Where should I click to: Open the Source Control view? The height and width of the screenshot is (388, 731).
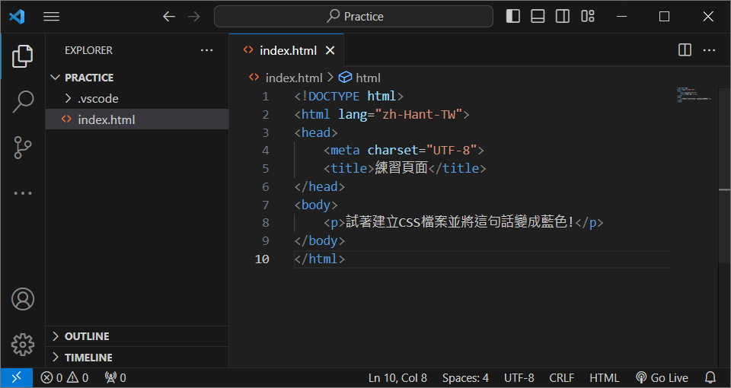(x=23, y=147)
